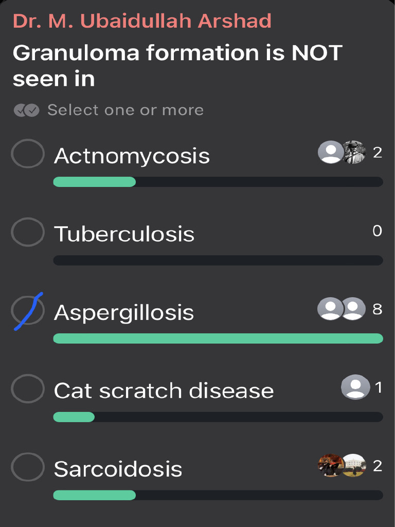
Task: Click the poll question text
Action: coord(177,66)
